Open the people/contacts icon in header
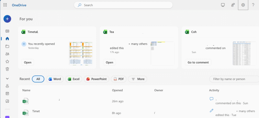 coord(233,5)
